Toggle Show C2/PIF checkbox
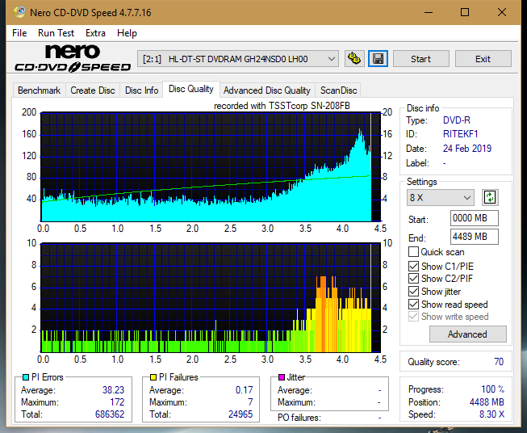The image size is (527, 433). point(413,278)
